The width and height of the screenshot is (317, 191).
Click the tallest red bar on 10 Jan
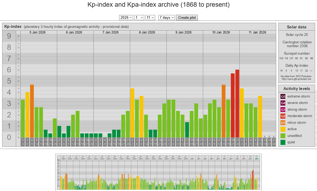click(x=237, y=103)
